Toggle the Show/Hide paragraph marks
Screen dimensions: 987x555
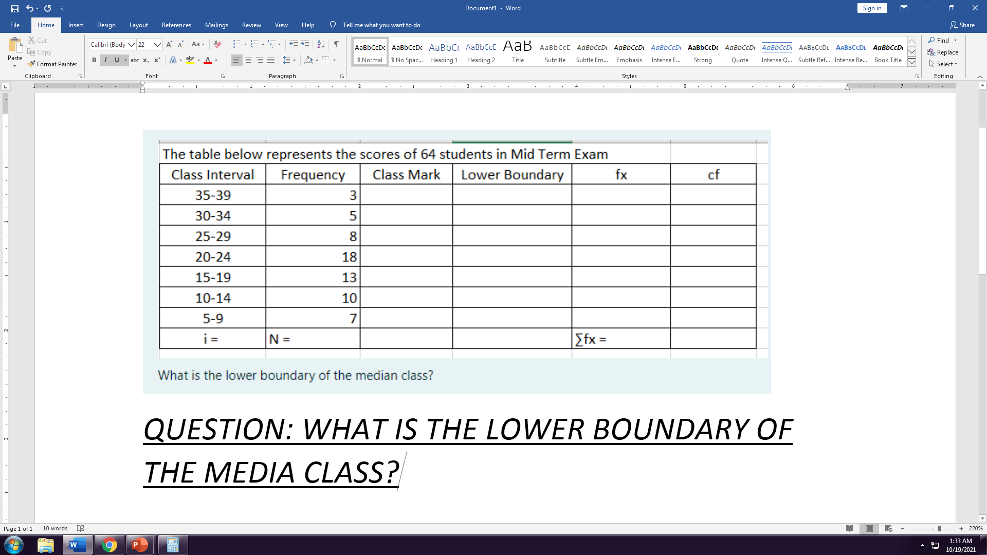[x=336, y=44]
